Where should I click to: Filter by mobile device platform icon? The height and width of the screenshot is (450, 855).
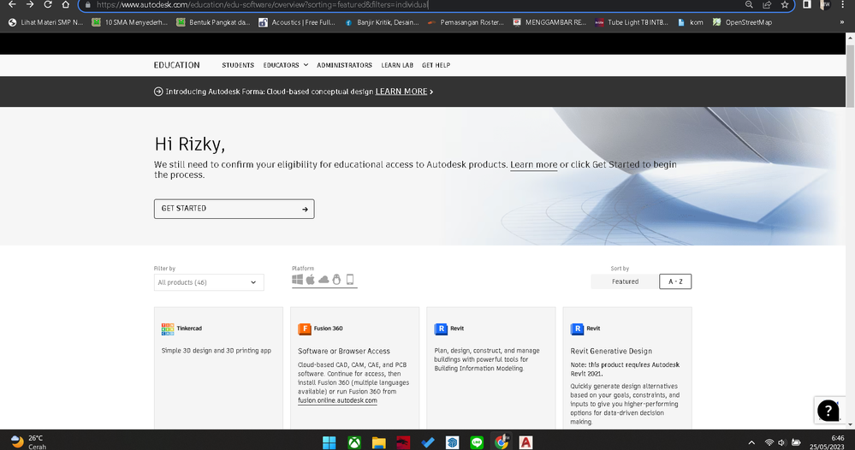(350, 280)
